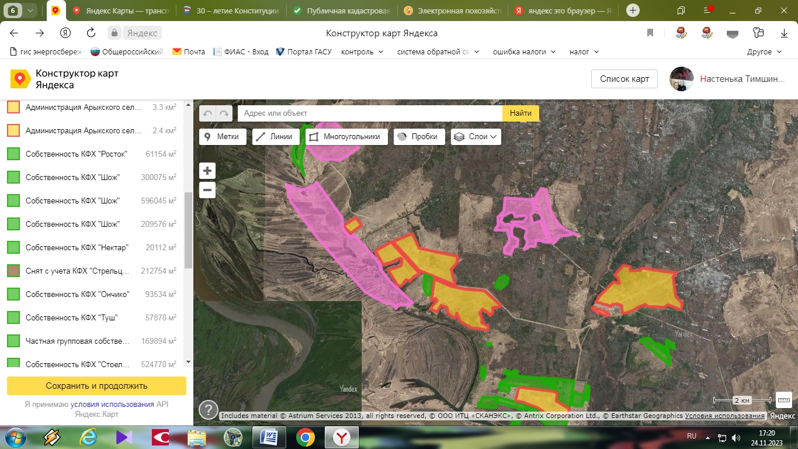Click brown swatch of Снят с учета row
The width and height of the screenshot is (798, 449).
click(x=13, y=271)
